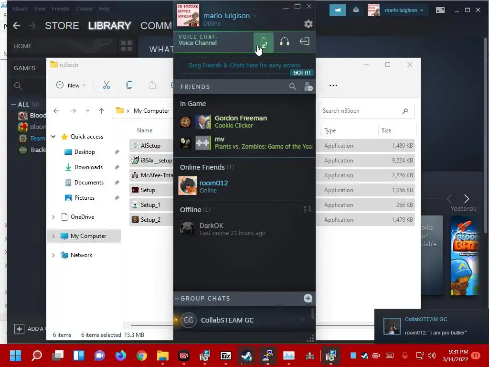Search friends with the magnifier icon
Viewport: 489px width, 367px height.
point(293,86)
